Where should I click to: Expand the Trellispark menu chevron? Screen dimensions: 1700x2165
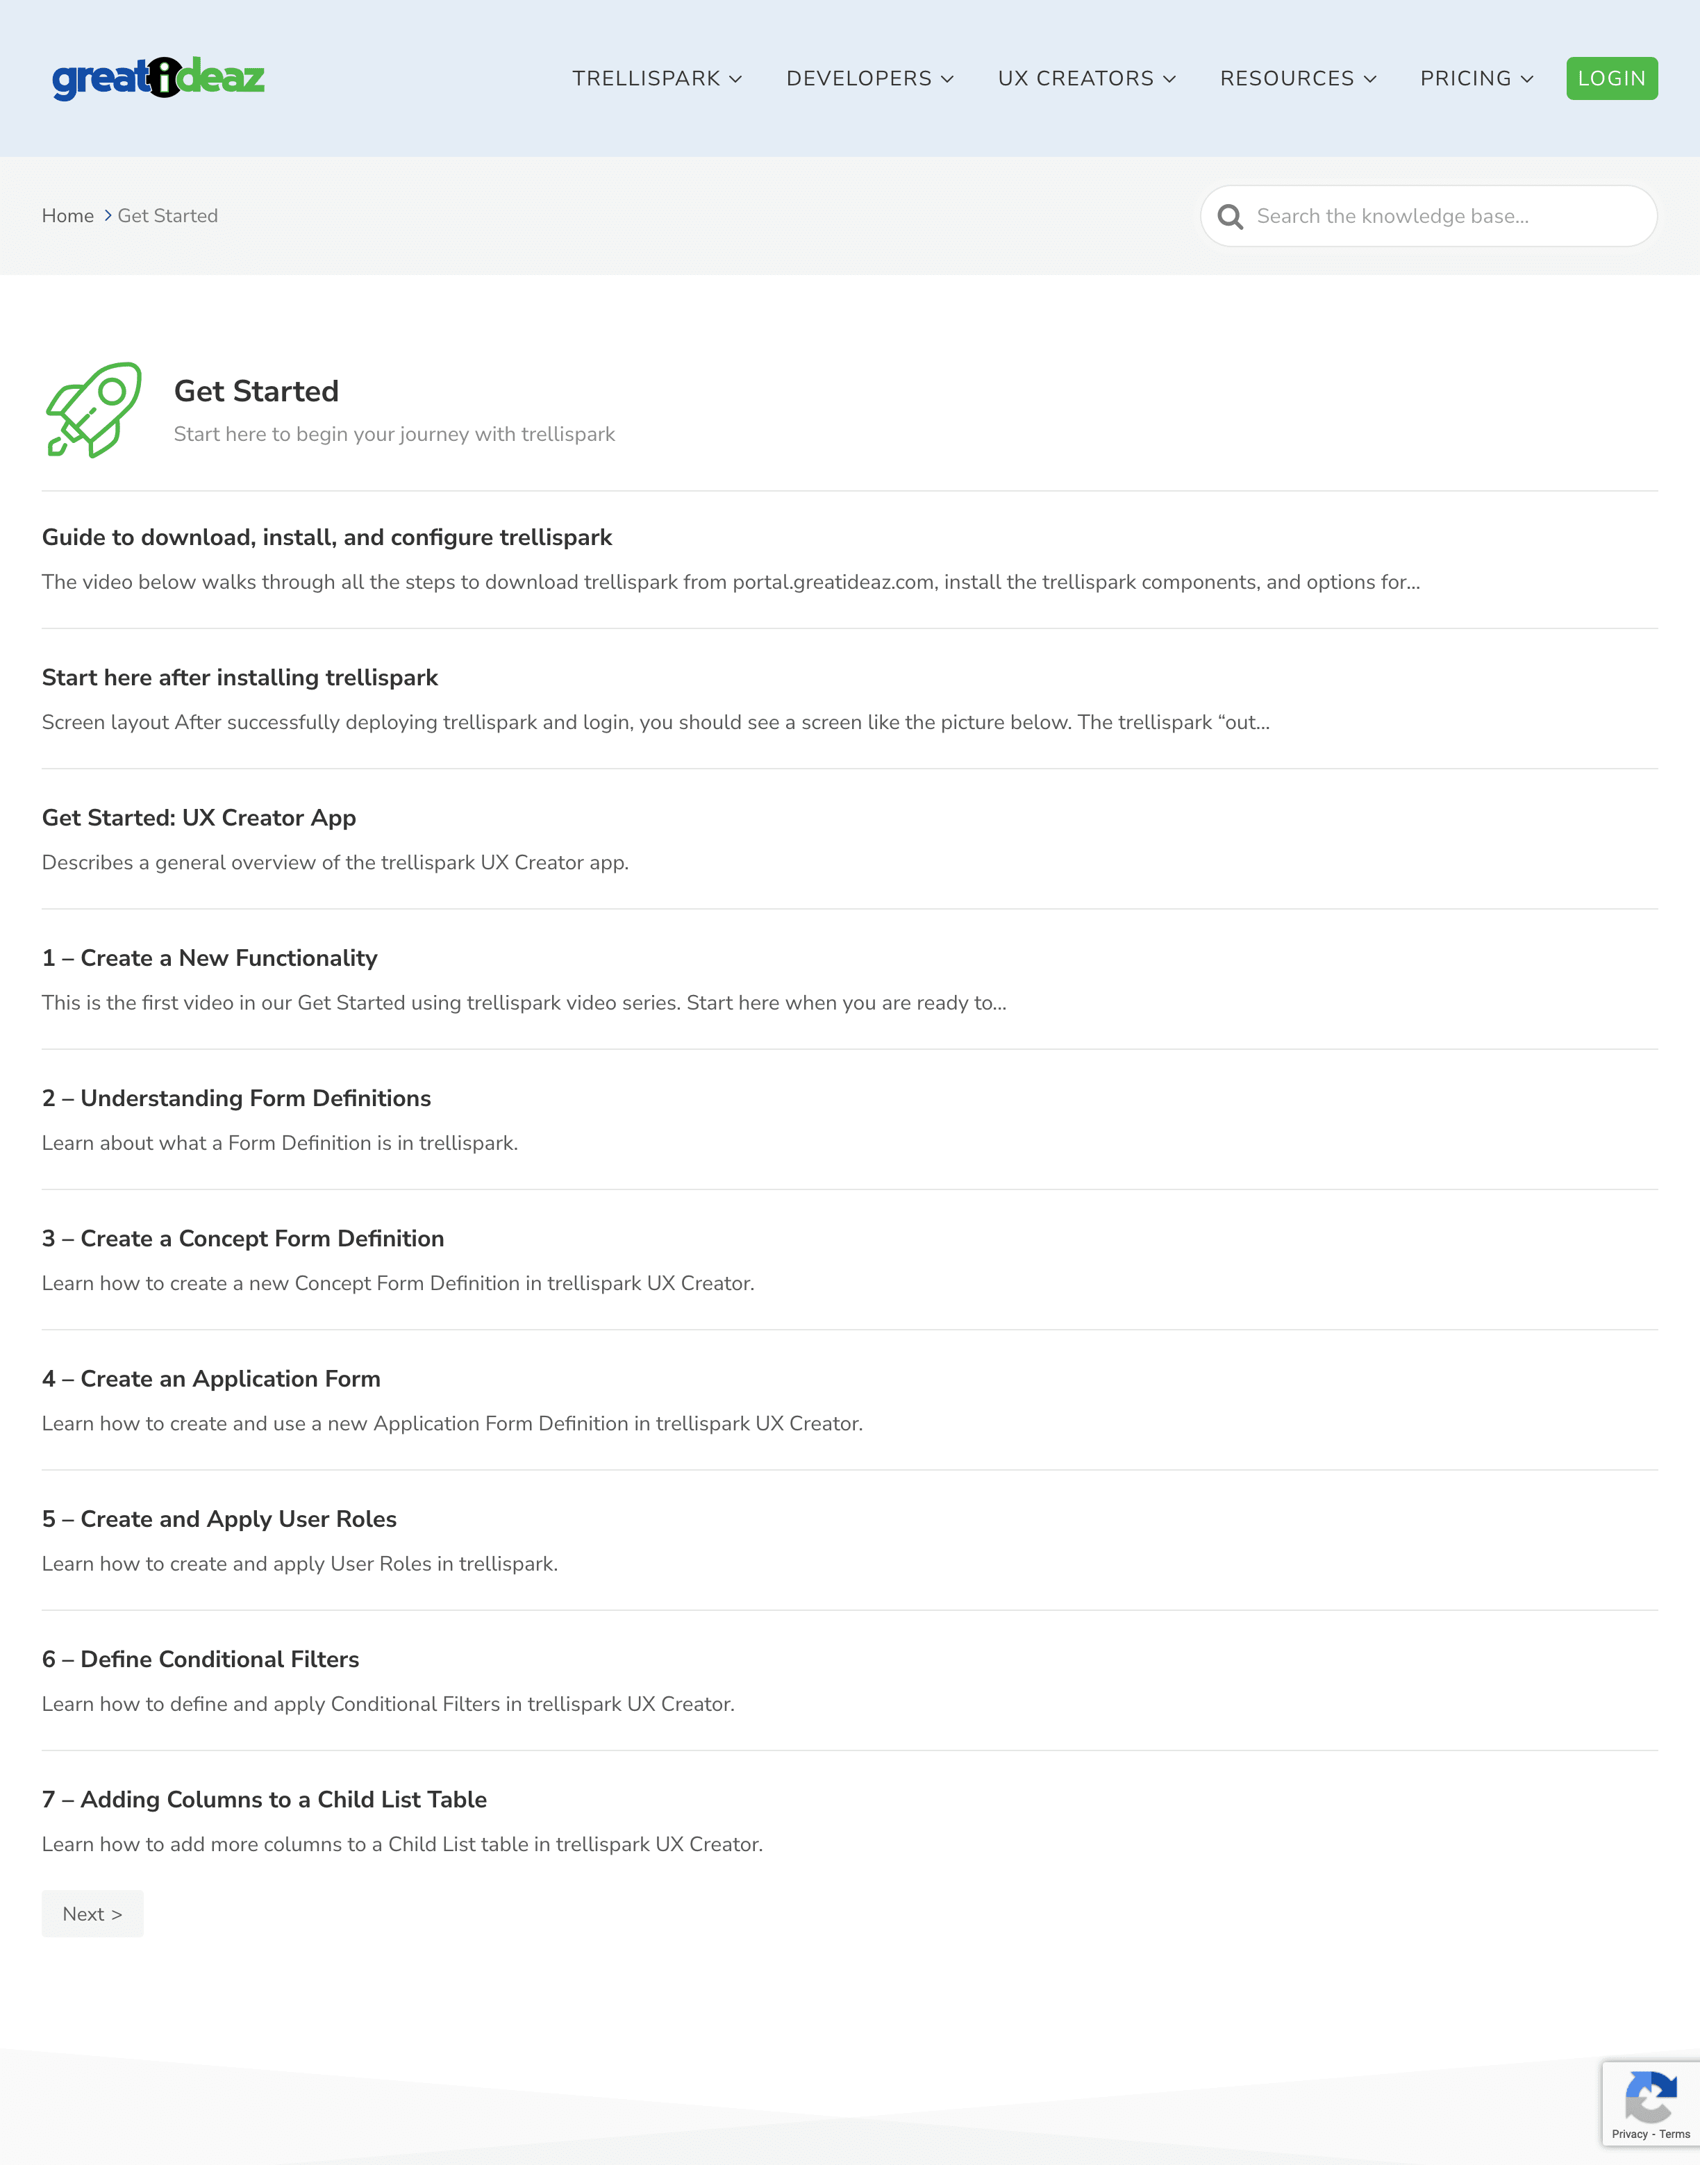click(735, 80)
